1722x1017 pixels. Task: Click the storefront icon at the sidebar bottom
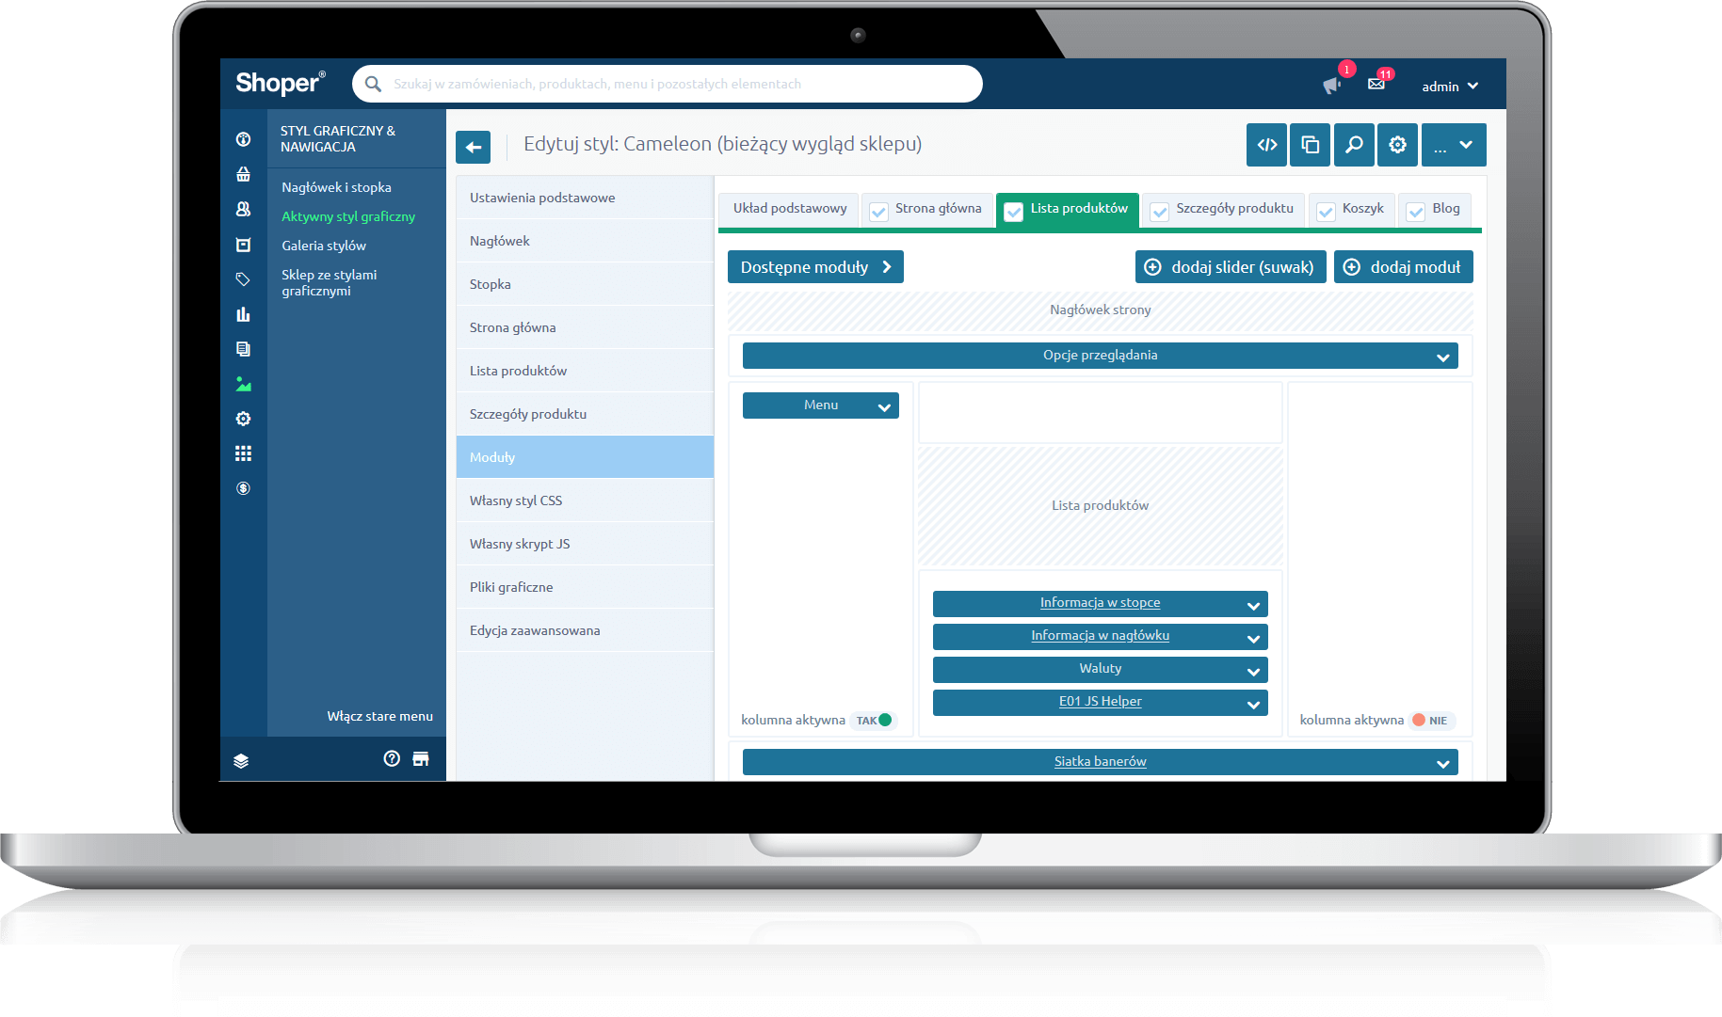[x=421, y=758]
